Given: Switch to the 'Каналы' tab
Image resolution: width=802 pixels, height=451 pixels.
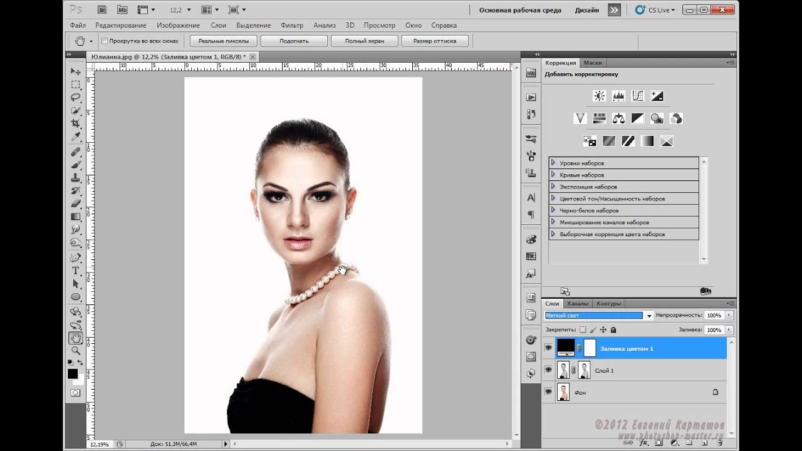Looking at the screenshot, I should click(578, 304).
